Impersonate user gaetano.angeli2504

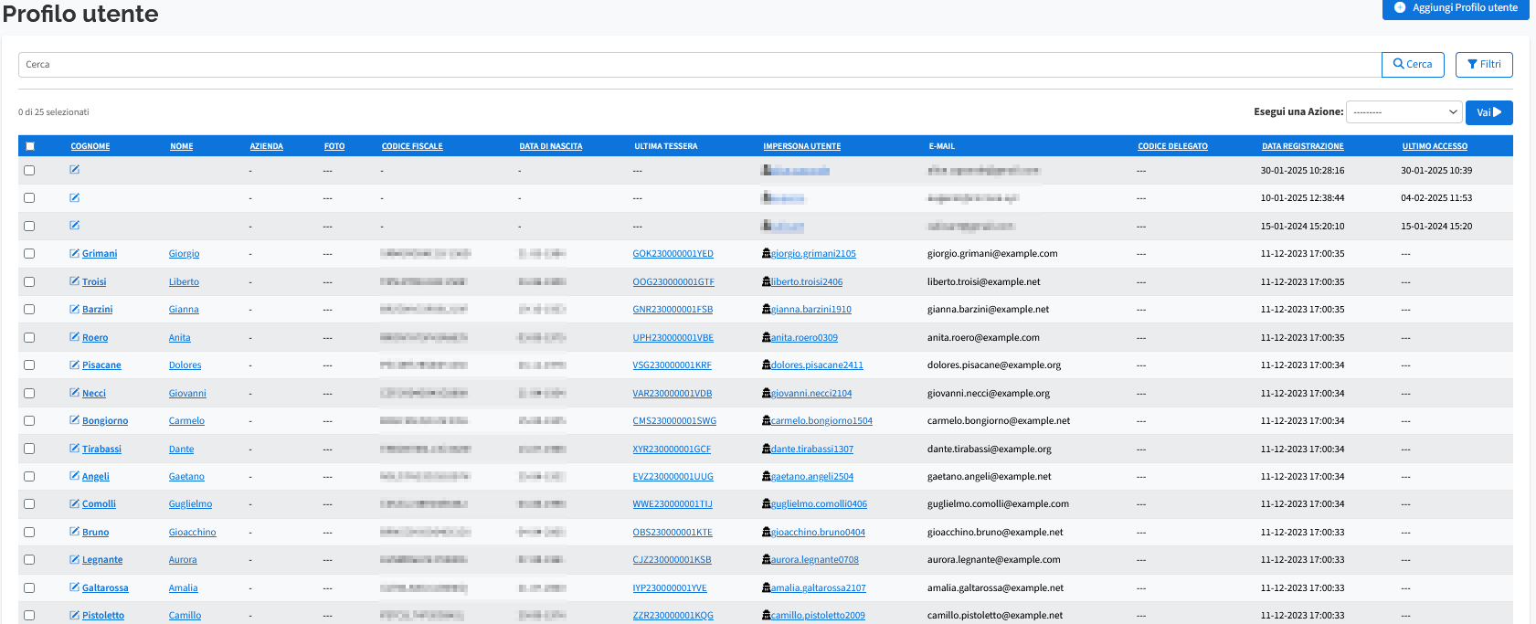click(x=812, y=477)
